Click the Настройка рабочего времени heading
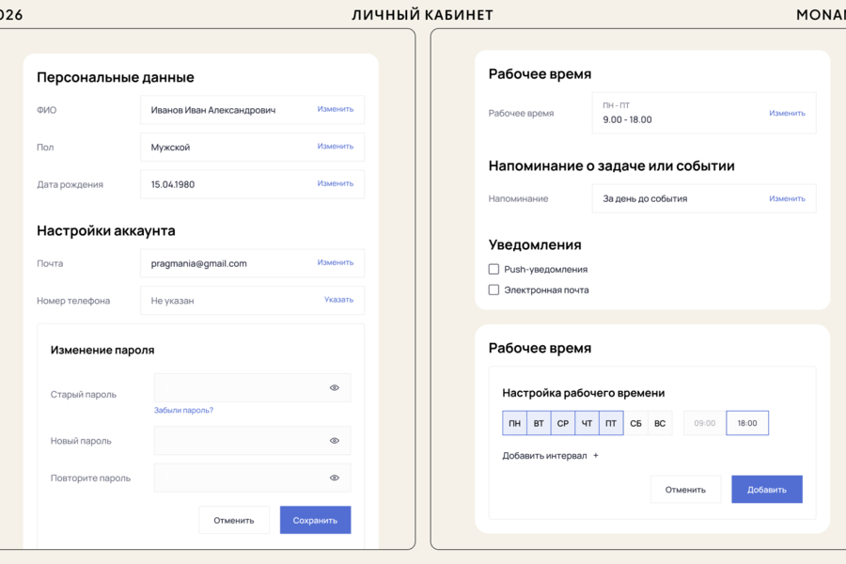This screenshot has height=564, width=846. tap(583, 393)
